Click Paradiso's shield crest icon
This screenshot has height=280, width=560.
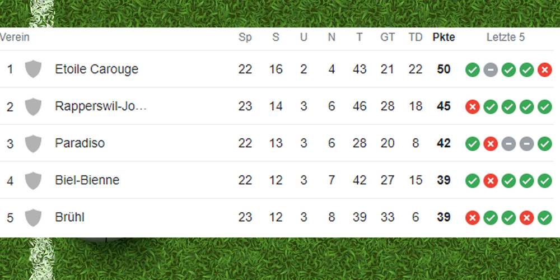click(33, 143)
